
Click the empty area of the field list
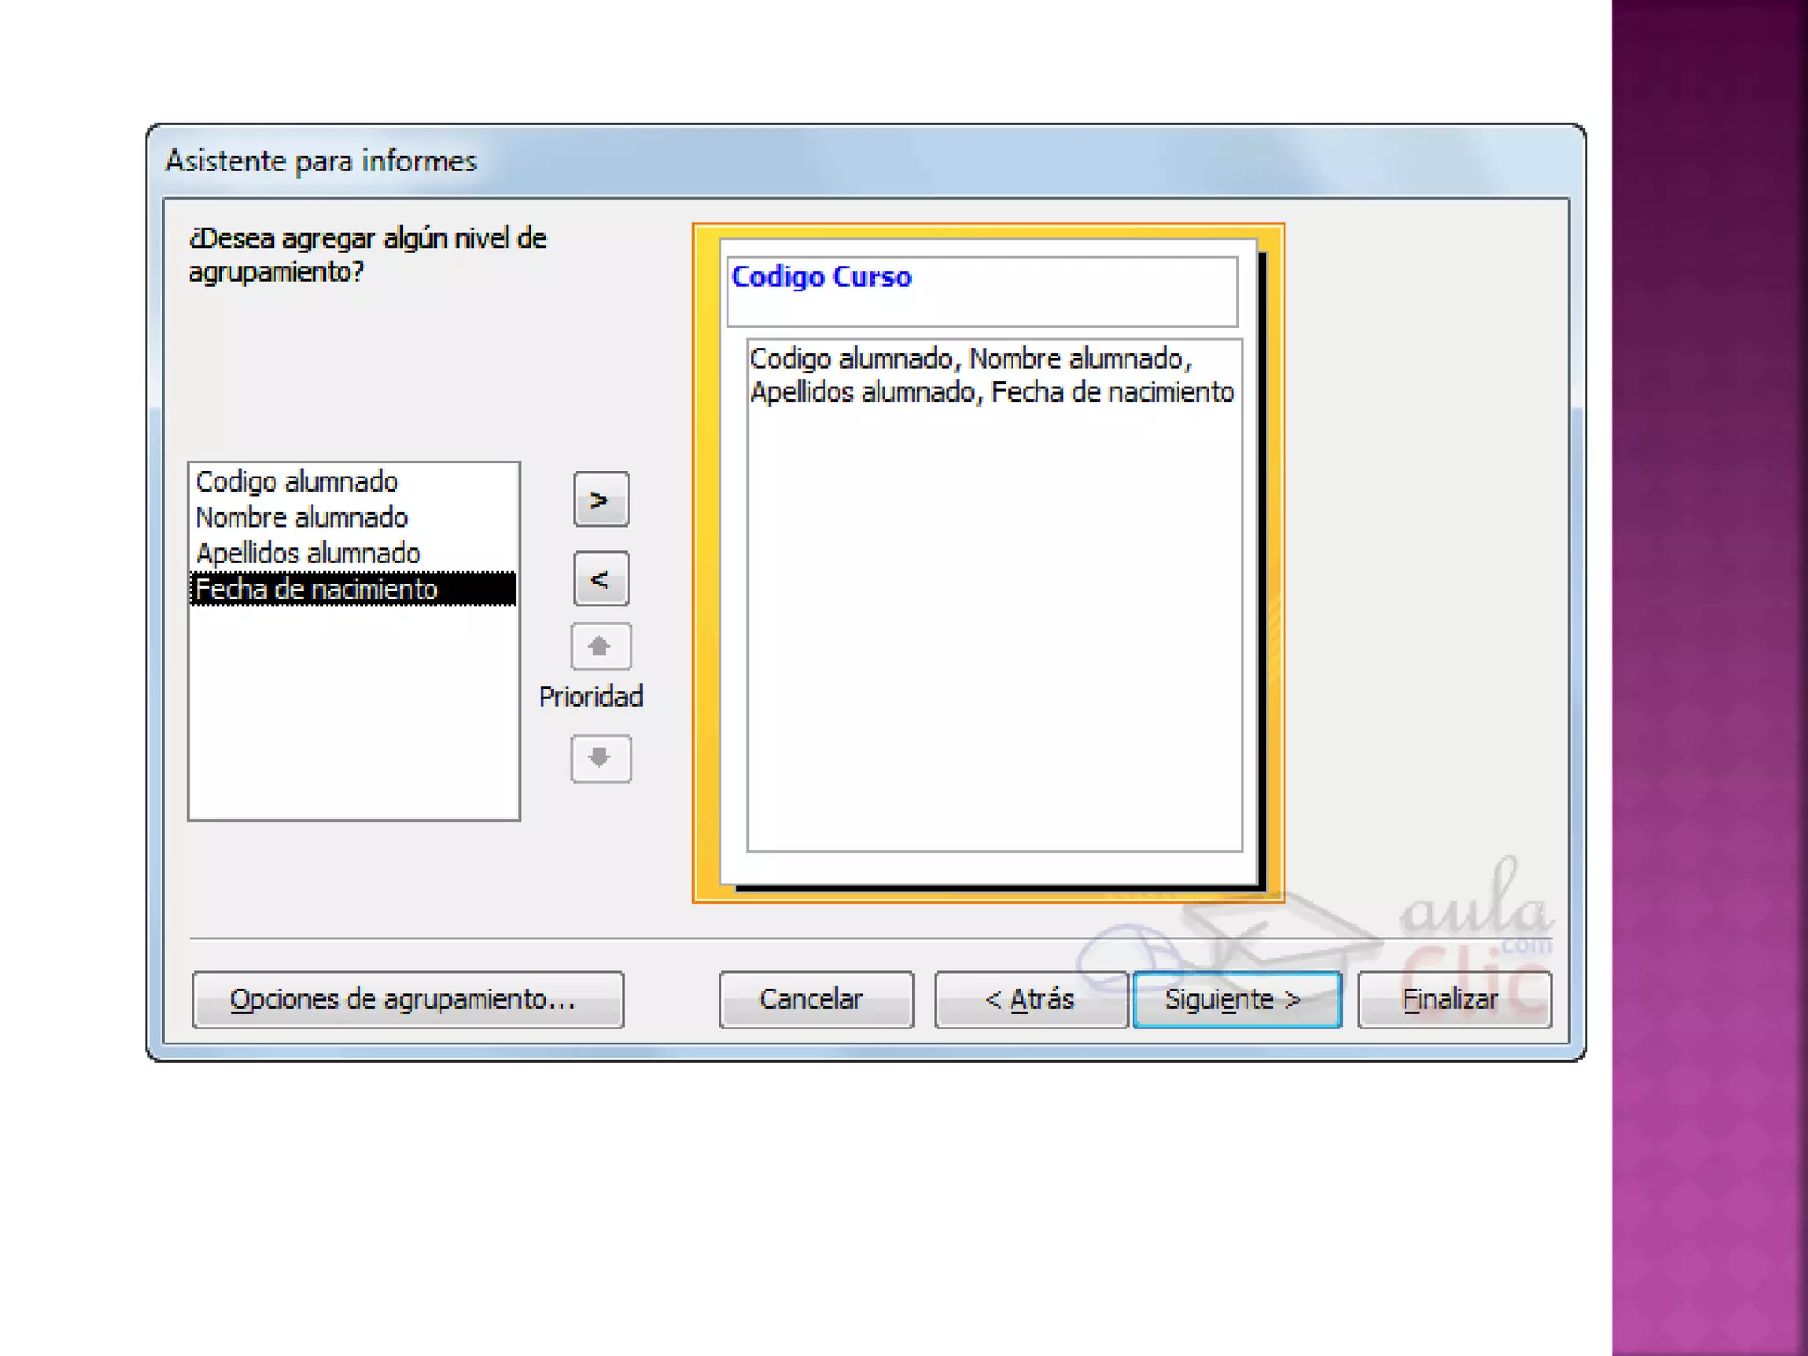(x=353, y=715)
